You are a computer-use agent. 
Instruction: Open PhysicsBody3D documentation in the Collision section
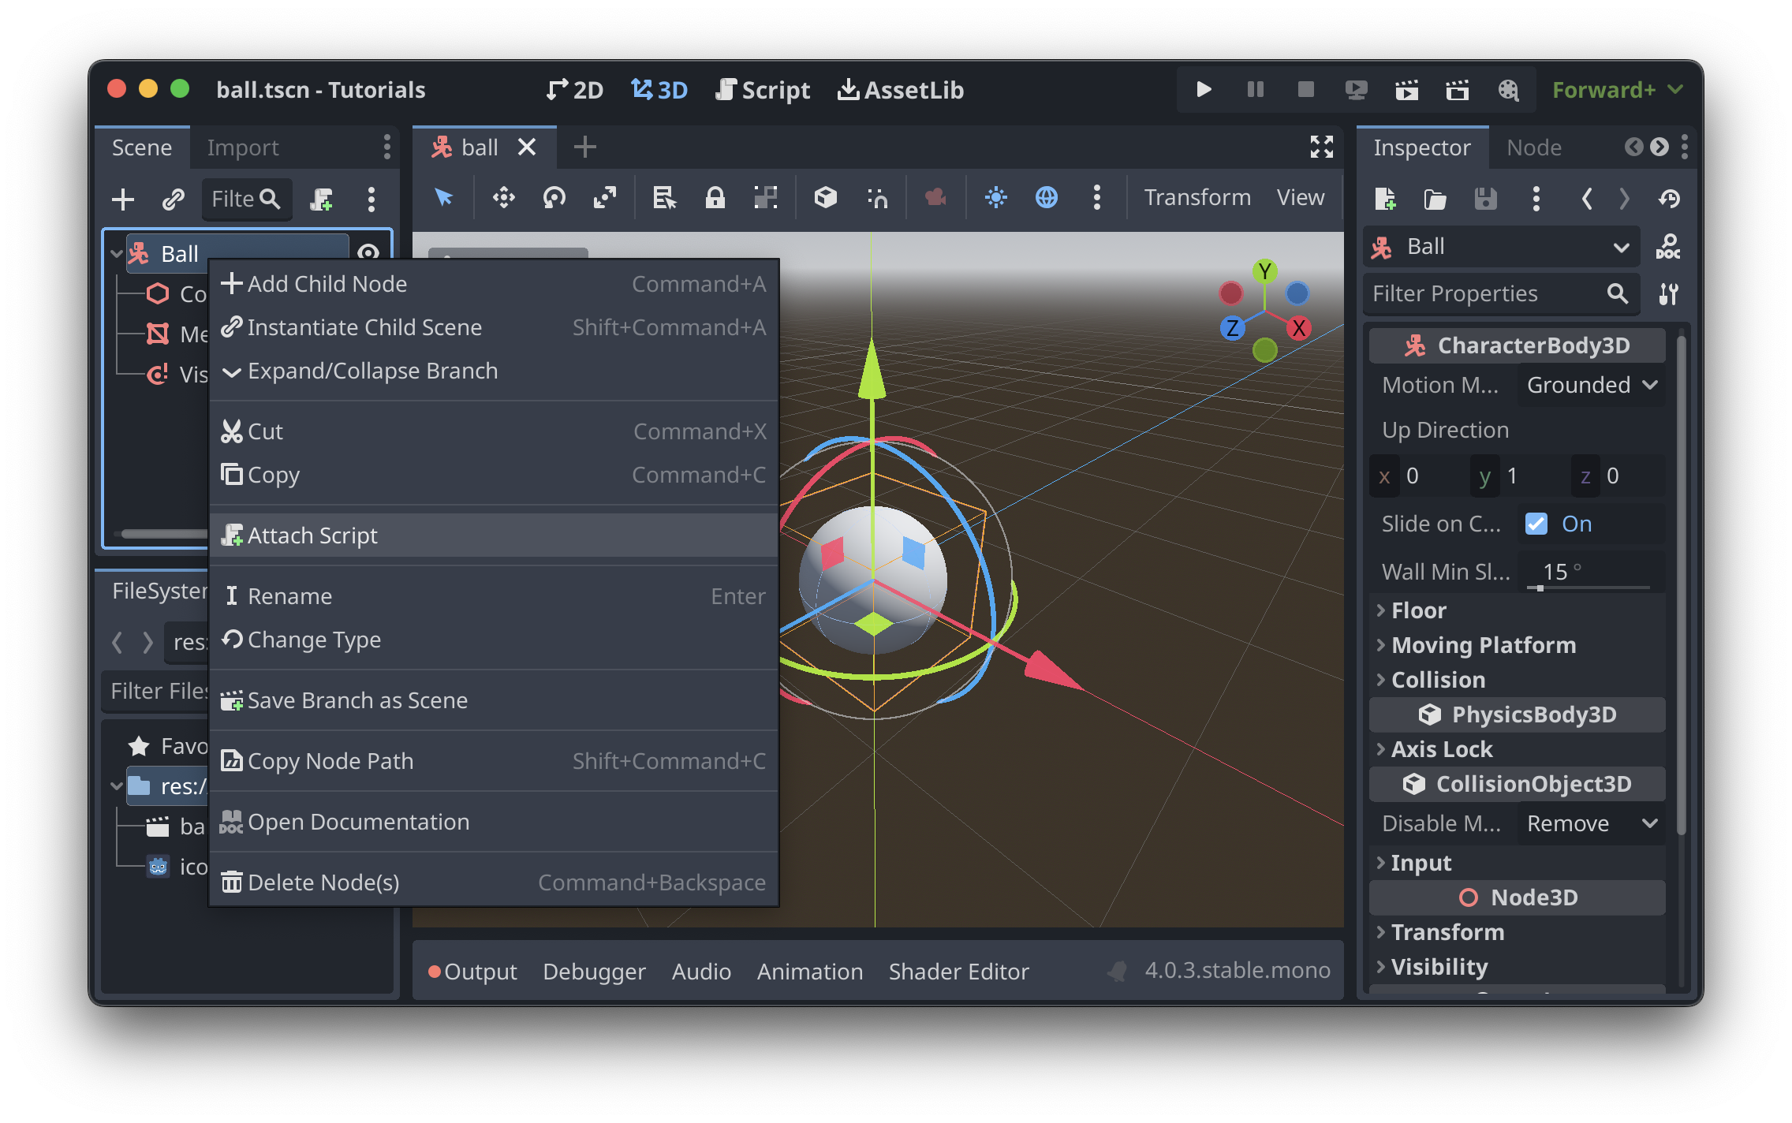click(1517, 714)
